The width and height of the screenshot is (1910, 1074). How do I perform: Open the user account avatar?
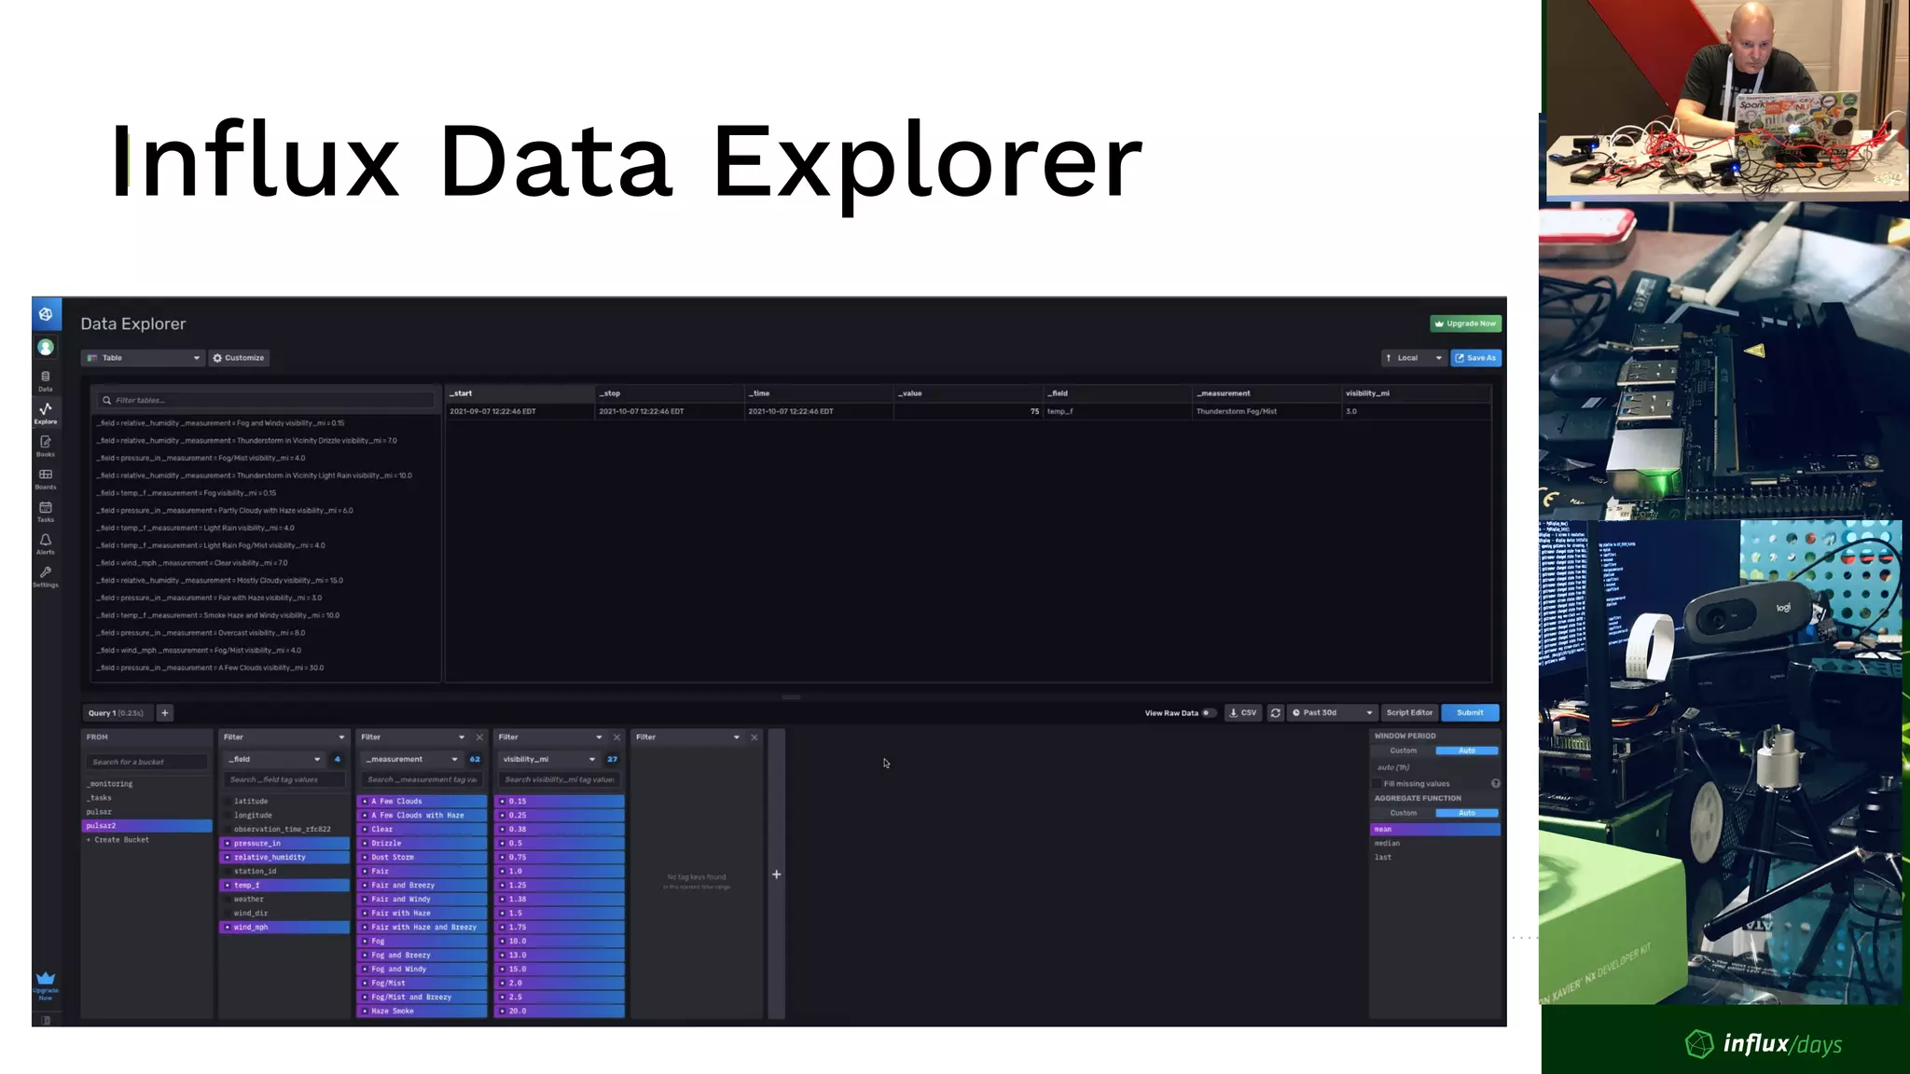coord(46,348)
